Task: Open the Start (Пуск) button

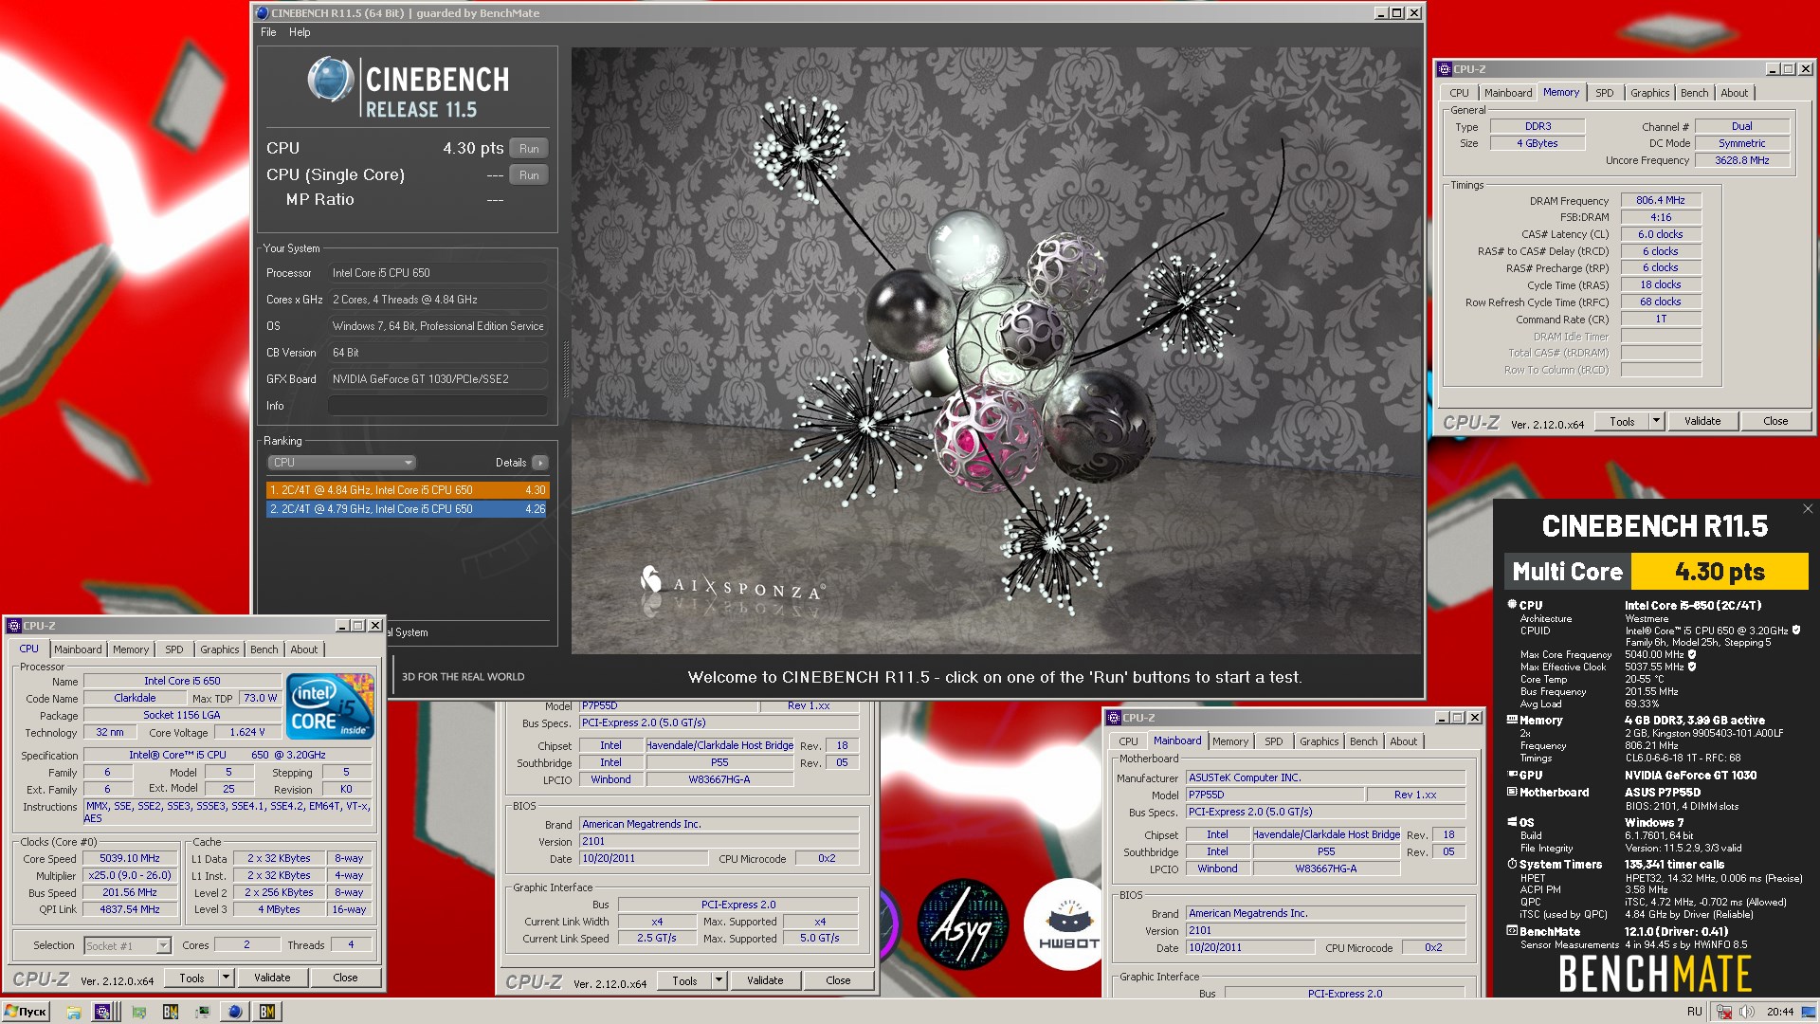Action: [26, 1012]
